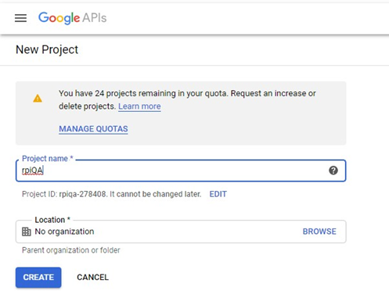The image size is (389, 291).
Task: Browse for a parent location
Action: point(319,232)
